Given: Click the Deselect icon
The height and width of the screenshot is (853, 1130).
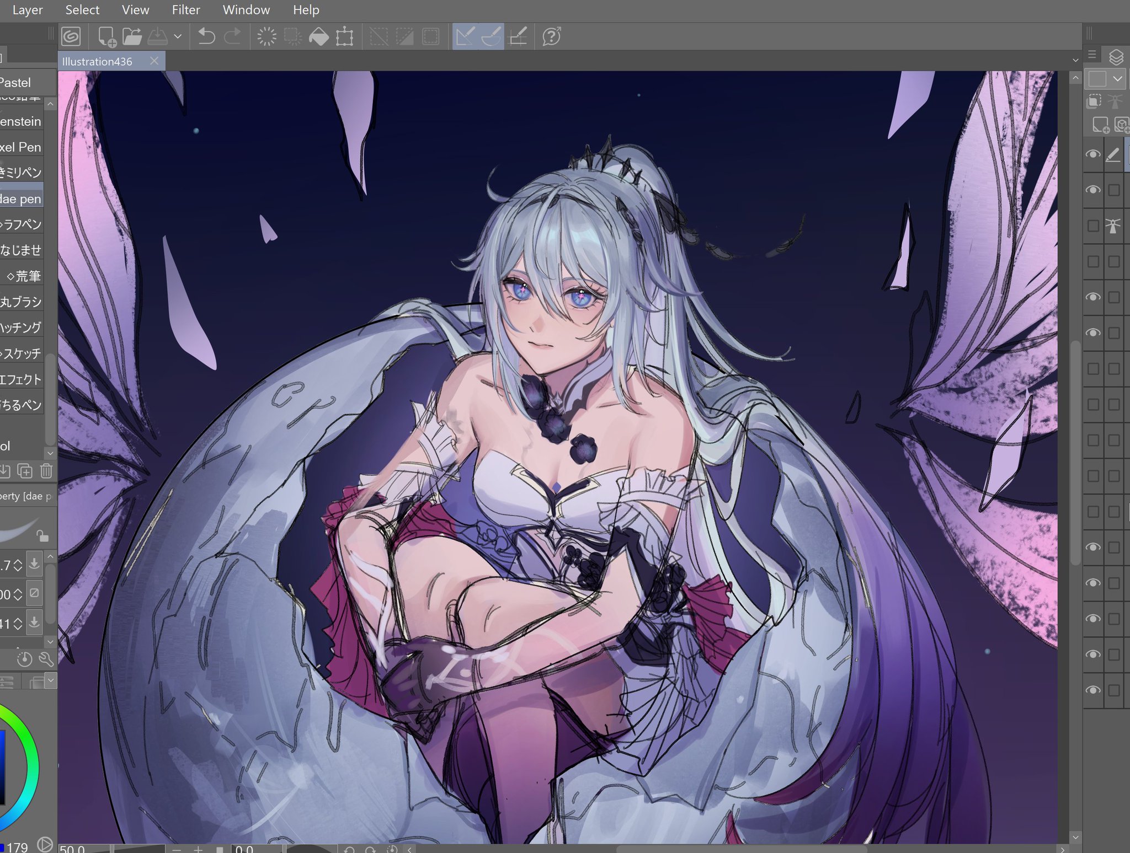Looking at the screenshot, I should coord(379,37).
